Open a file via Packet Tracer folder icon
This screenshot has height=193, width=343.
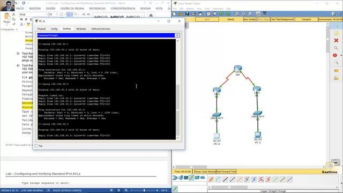coord(181,14)
